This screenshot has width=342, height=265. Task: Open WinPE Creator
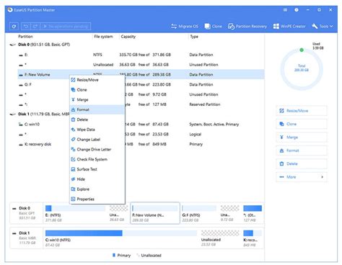point(289,26)
